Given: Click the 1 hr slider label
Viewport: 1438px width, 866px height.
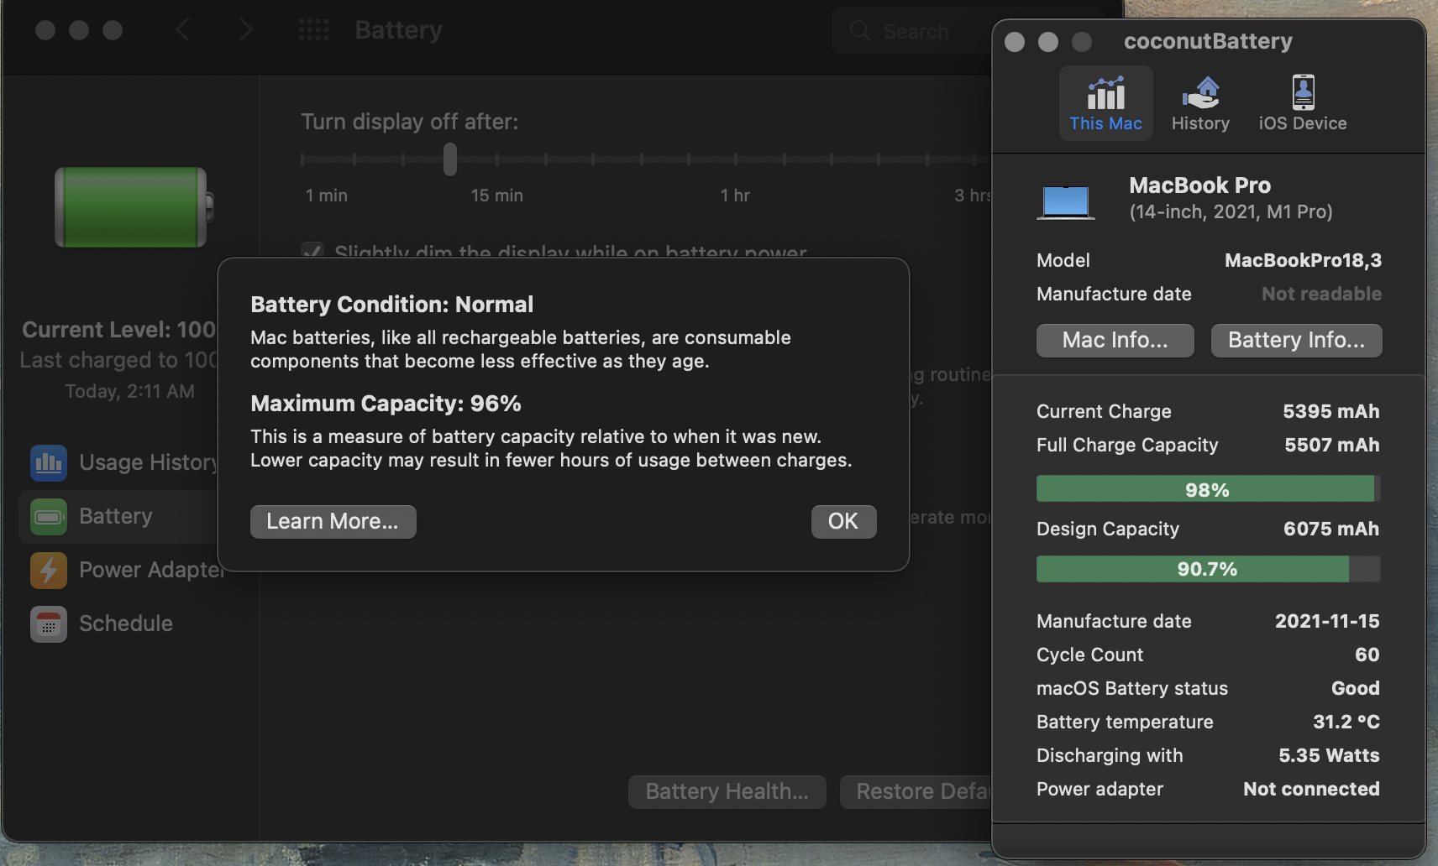Looking at the screenshot, I should click(735, 196).
